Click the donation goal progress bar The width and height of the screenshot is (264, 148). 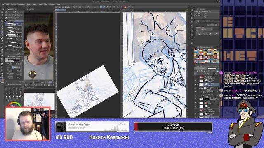[x=173, y=126]
